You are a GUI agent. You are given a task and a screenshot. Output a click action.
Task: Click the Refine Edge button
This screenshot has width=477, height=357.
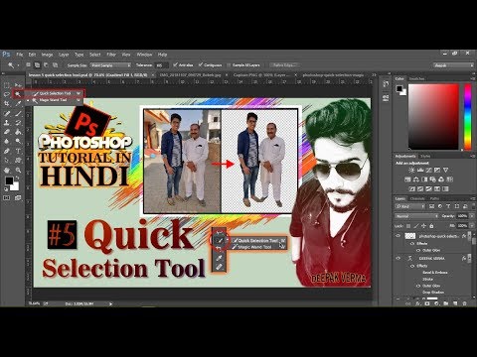(284, 65)
